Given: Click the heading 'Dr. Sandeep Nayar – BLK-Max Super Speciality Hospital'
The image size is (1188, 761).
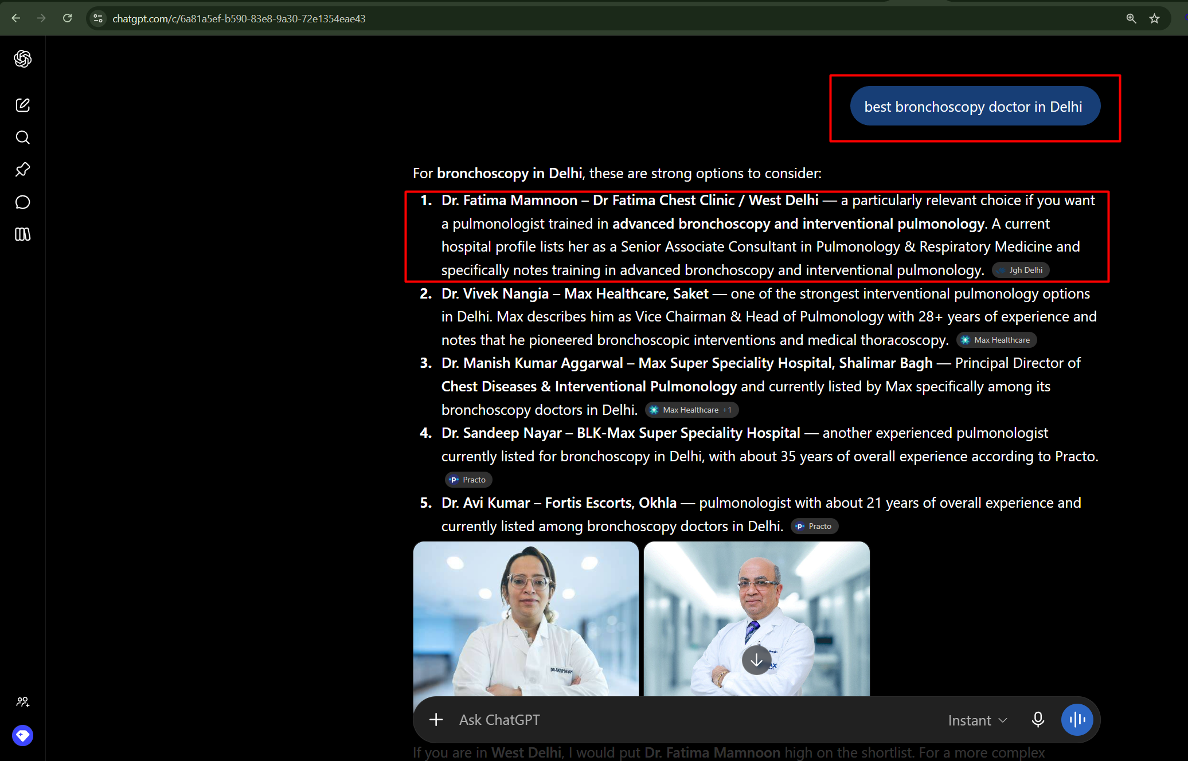Looking at the screenshot, I should [620, 433].
